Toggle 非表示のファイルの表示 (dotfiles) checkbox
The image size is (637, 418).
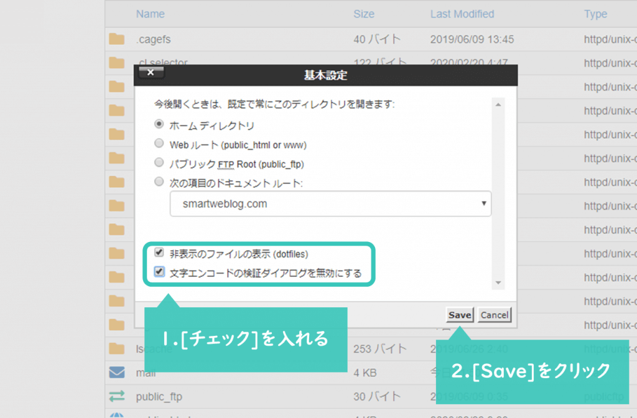(x=159, y=253)
